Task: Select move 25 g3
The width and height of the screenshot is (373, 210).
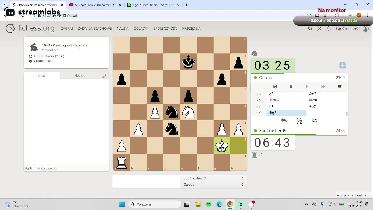Action: pos(286,94)
